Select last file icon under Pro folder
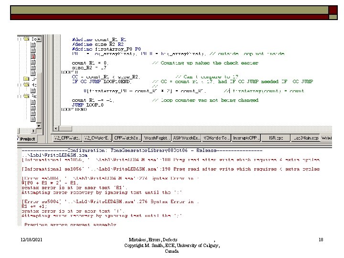This screenshot has height=258, width=344. 33,119
